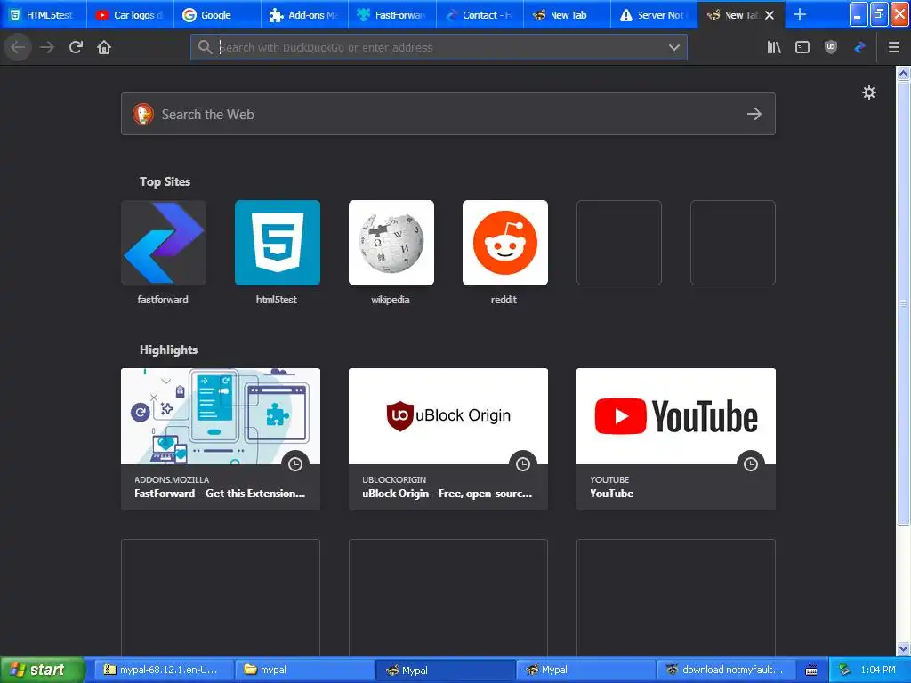Viewport: 911px width, 683px height.
Task: Click the vertical scrollbar up arrow
Action: (x=903, y=73)
